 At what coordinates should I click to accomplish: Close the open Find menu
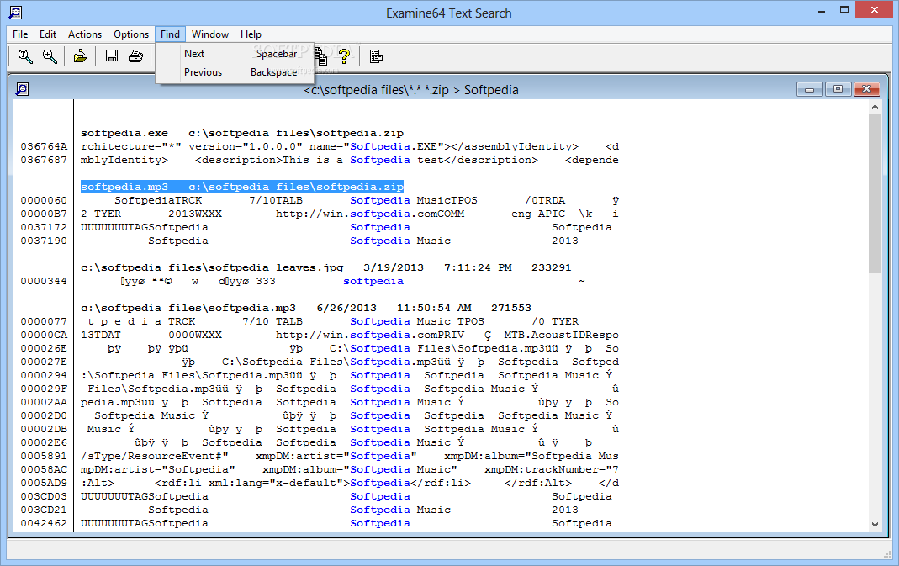tap(170, 34)
